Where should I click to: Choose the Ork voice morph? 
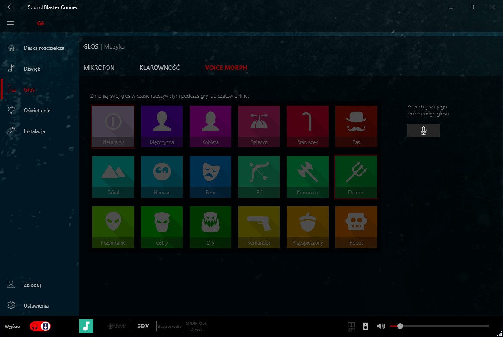click(210, 227)
